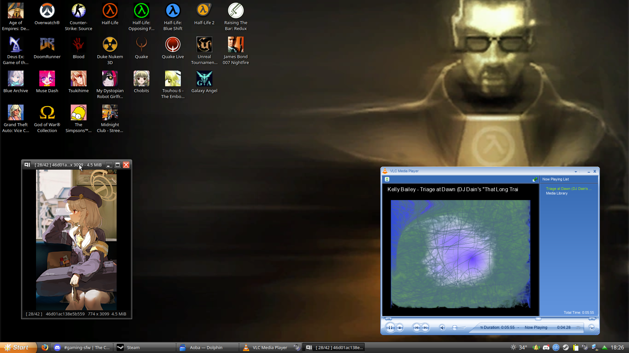Viewport: 629px width, 353px height.
Task: Adjust the VLC volume slider knob
Action: 454,328
